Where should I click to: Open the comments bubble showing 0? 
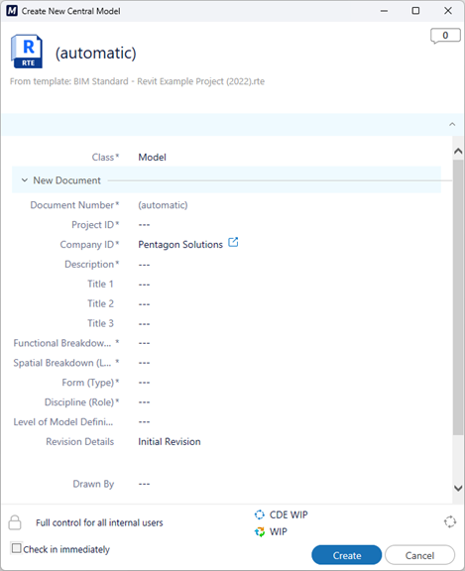445,36
